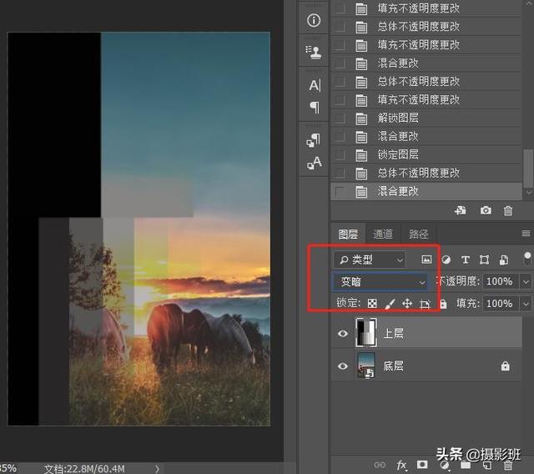
Task: Filter layers by adjustment layer icon
Action: (446, 260)
